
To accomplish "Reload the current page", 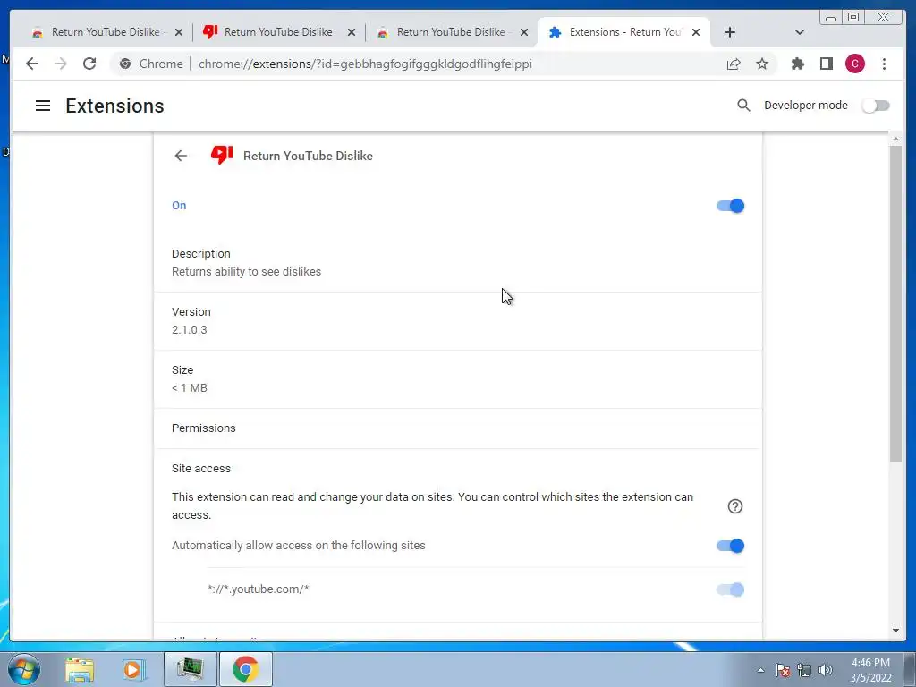I will 89,64.
